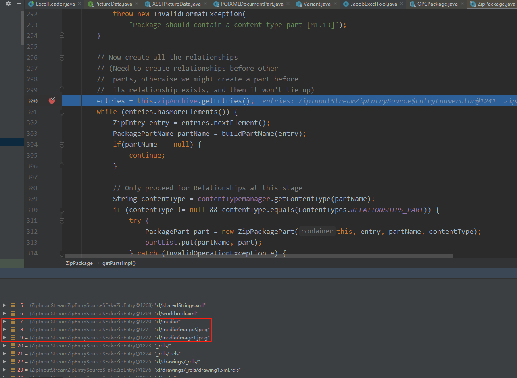Close the ExcelReader.java tab
Viewport: 517px width, 378px height.
point(79,4)
